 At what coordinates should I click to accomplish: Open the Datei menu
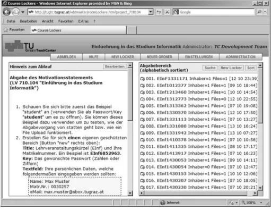pos(11,21)
